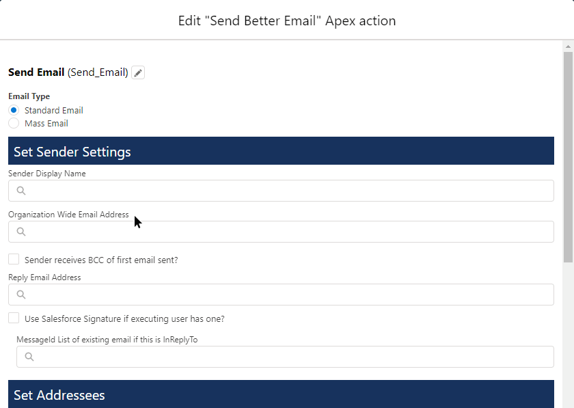This screenshot has width=574, height=408.
Task: Select the Standard Email radio button
Action: point(12,110)
